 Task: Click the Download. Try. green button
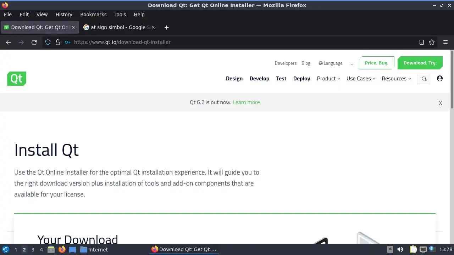420,63
